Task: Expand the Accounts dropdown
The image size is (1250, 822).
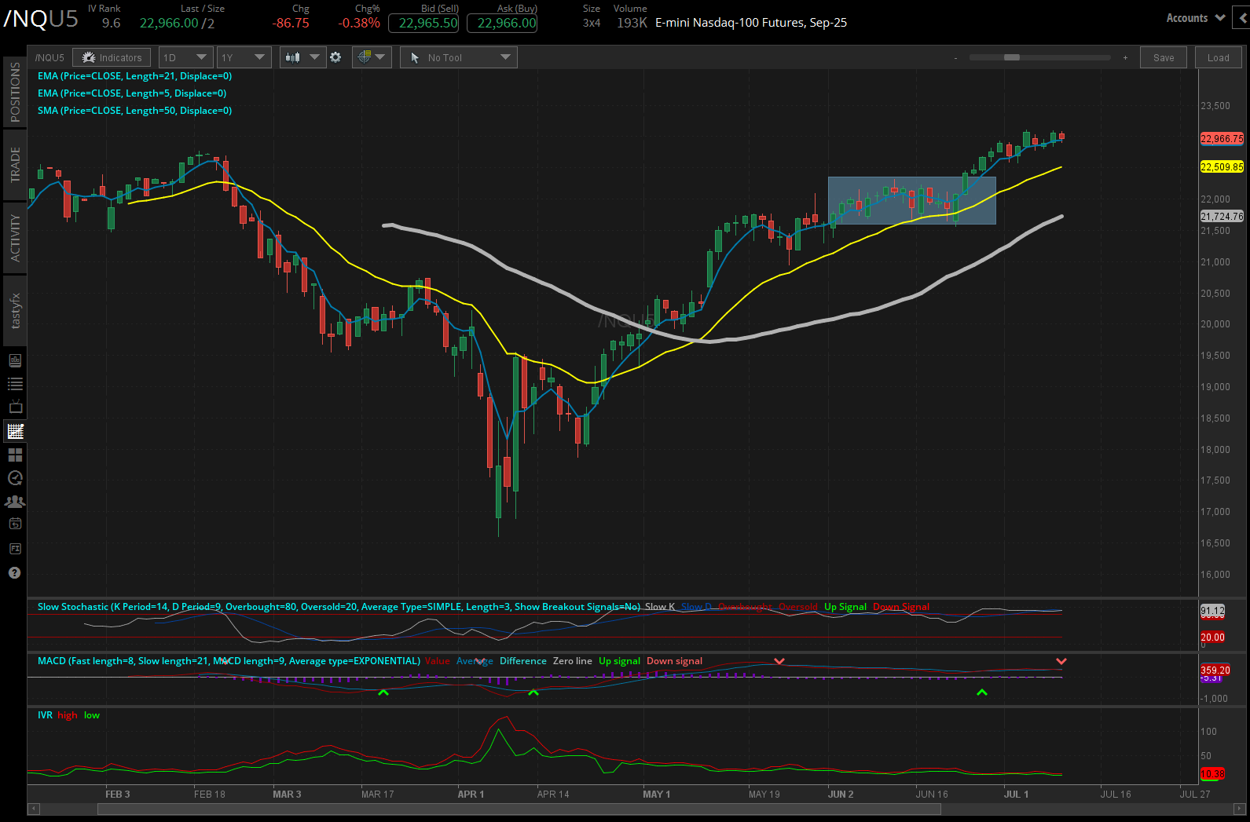Action: [1195, 18]
